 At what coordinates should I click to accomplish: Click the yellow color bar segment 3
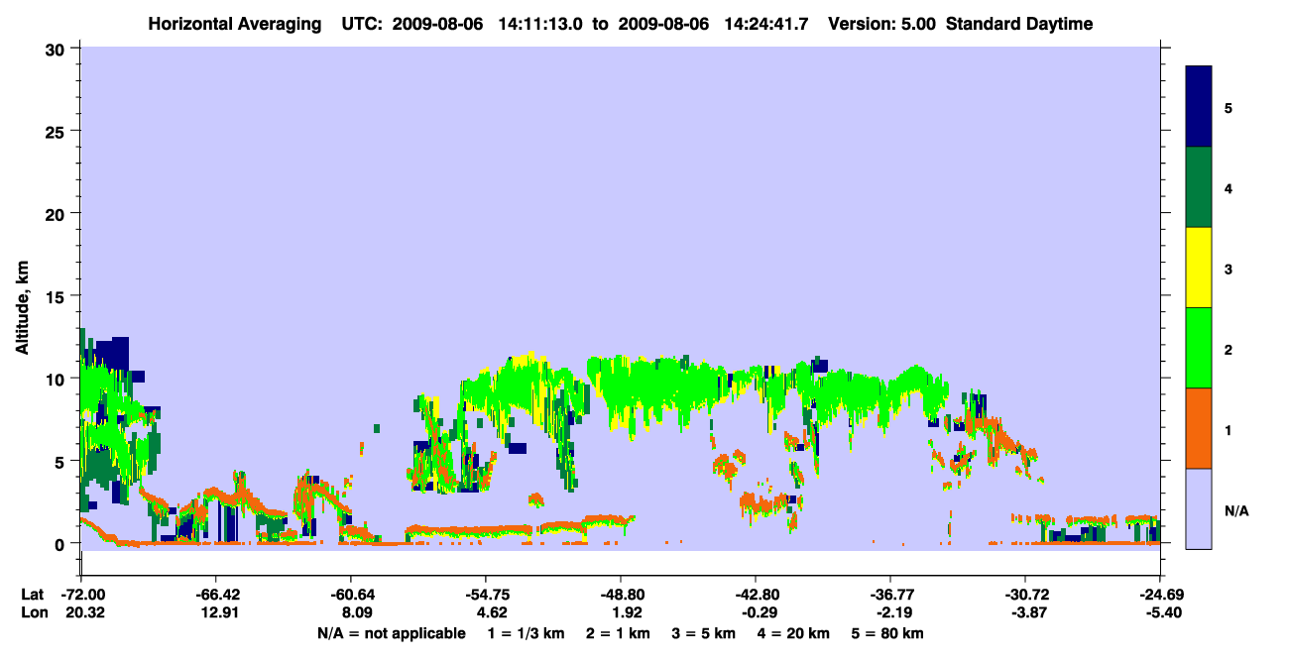(x=1199, y=268)
